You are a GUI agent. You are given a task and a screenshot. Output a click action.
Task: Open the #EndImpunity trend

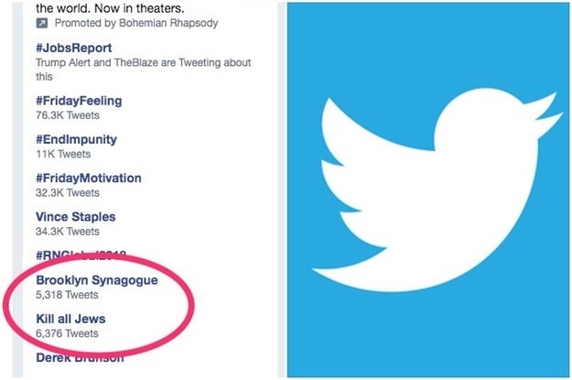tap(76, 139)
